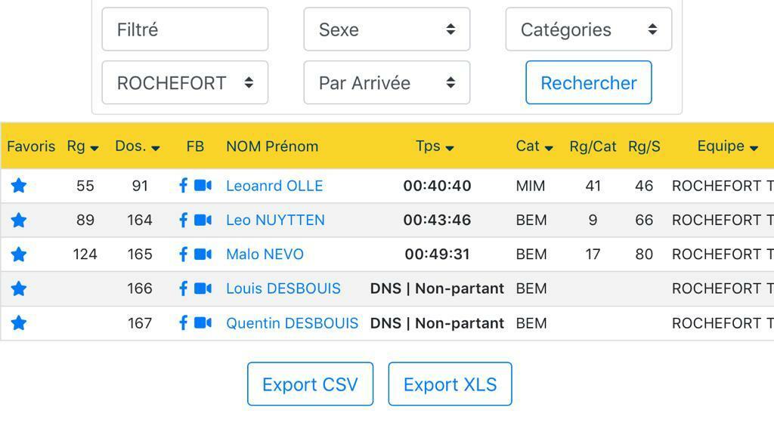Toggle favorite star for Leo NUYTTEN
This screenshot has width=774, height=435.
coord(19,220)
